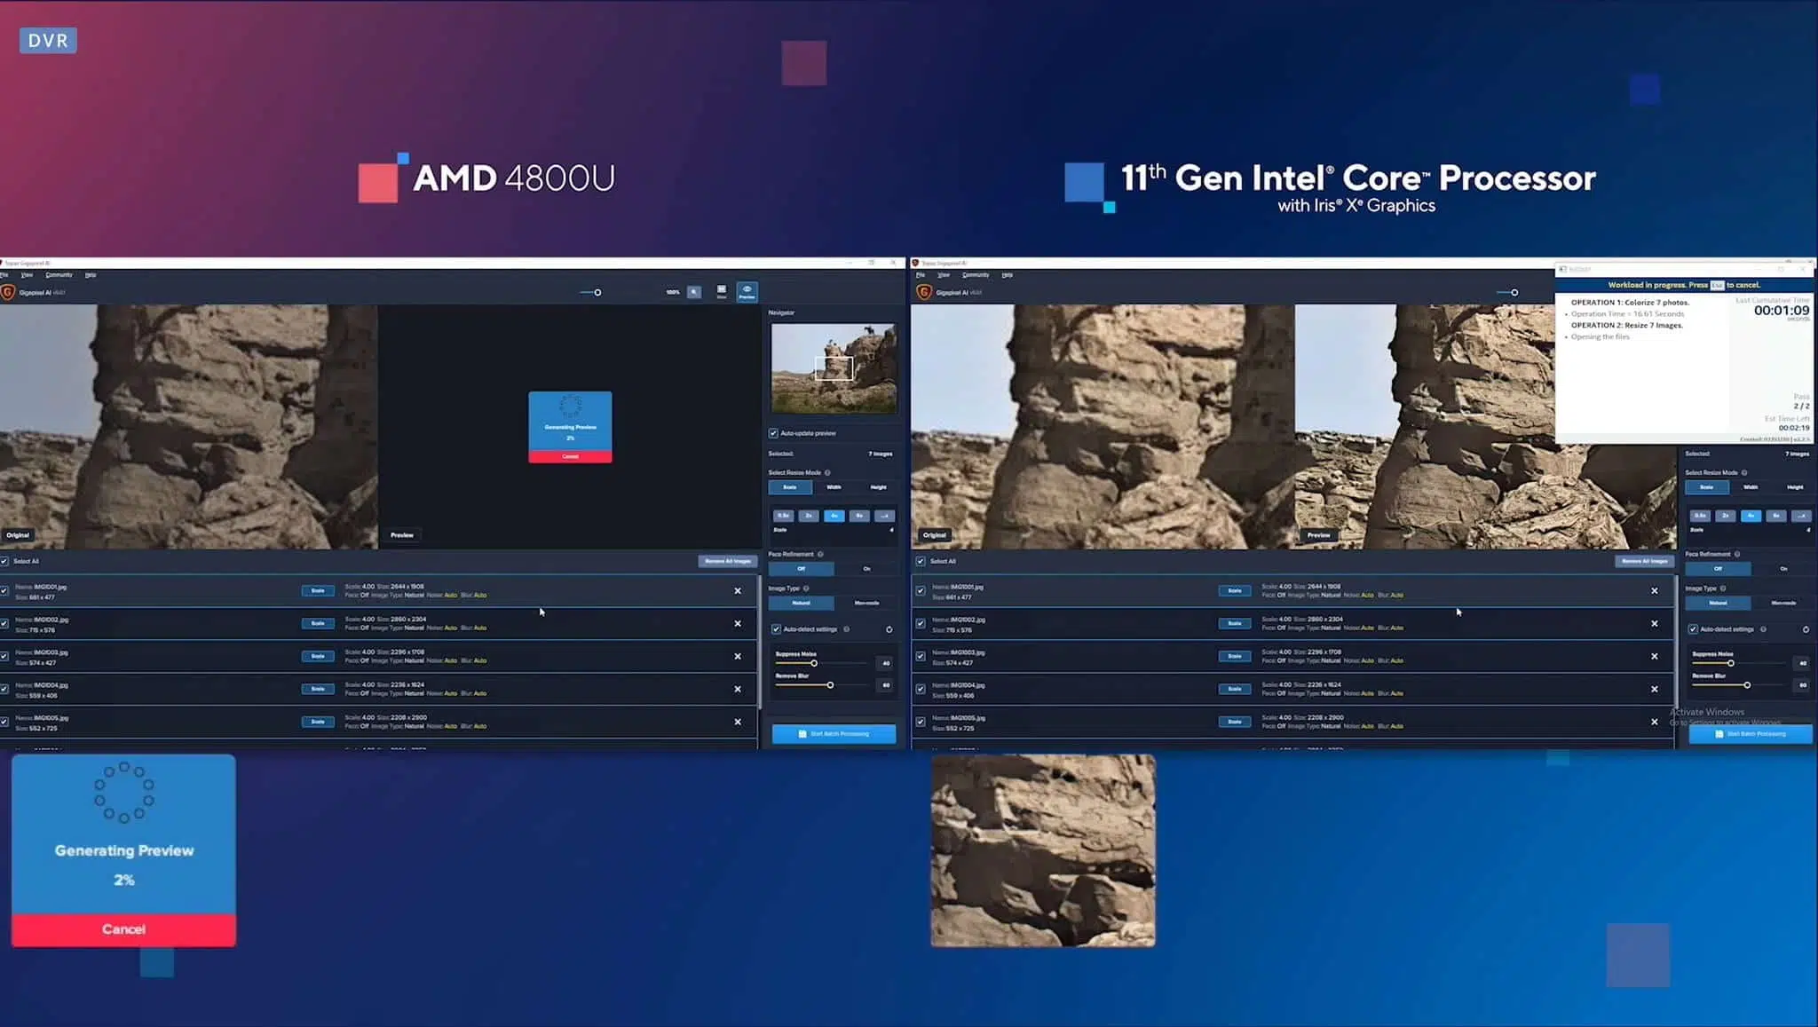Viewport: 1818px width, 1027px height.
Task: Click Navigator thumbnail in left window
Action: pyautogui.click(x=834, y=367)
